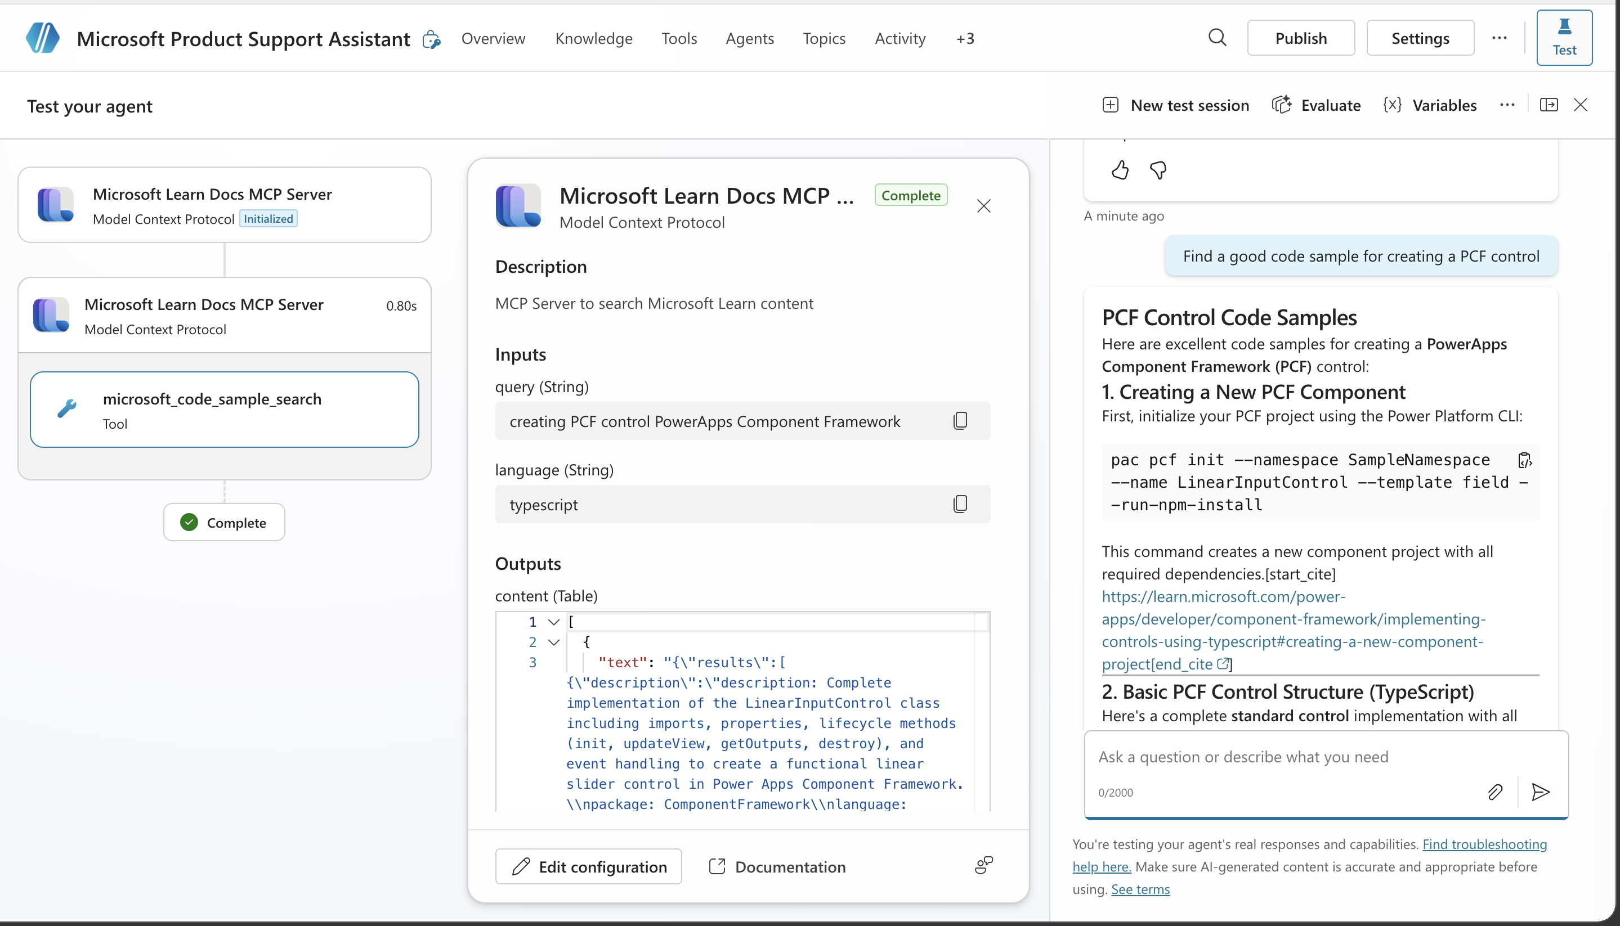The image size is (1620, 926).
Task: Open the search magnifier icon
Action: pos(1217,38)
